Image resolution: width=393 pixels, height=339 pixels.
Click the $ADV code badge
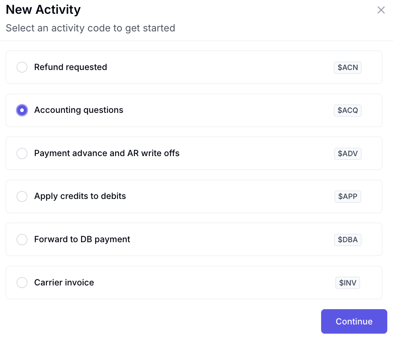tap(348, 153)
